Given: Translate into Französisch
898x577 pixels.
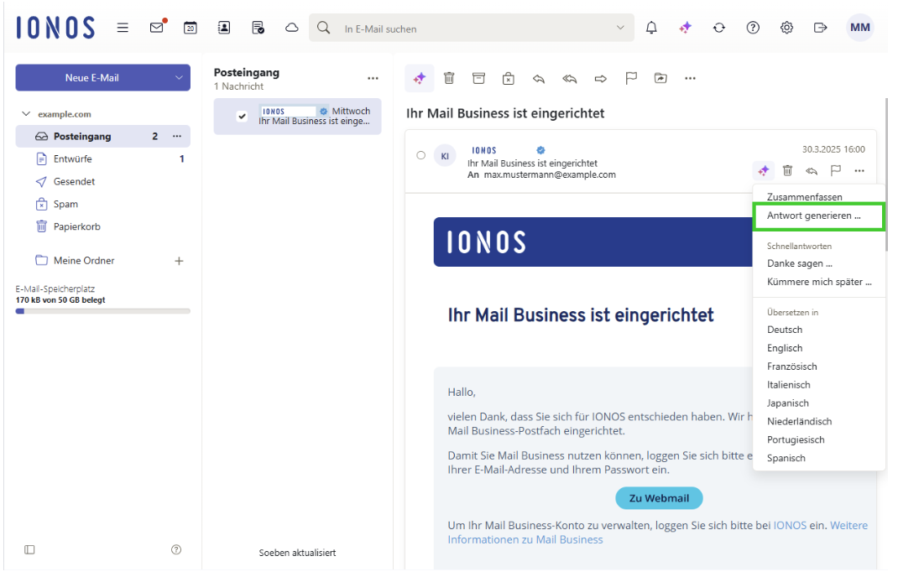Looking at the screenshot, I should (x=792, y=366).
